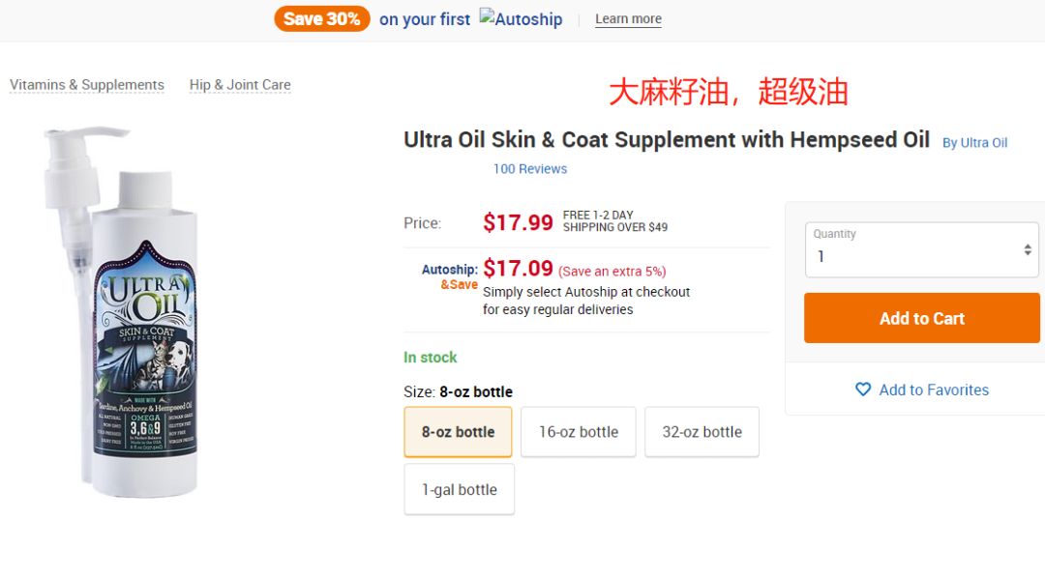Click the Autoship logo in top banner

click(x=522, y=19)
